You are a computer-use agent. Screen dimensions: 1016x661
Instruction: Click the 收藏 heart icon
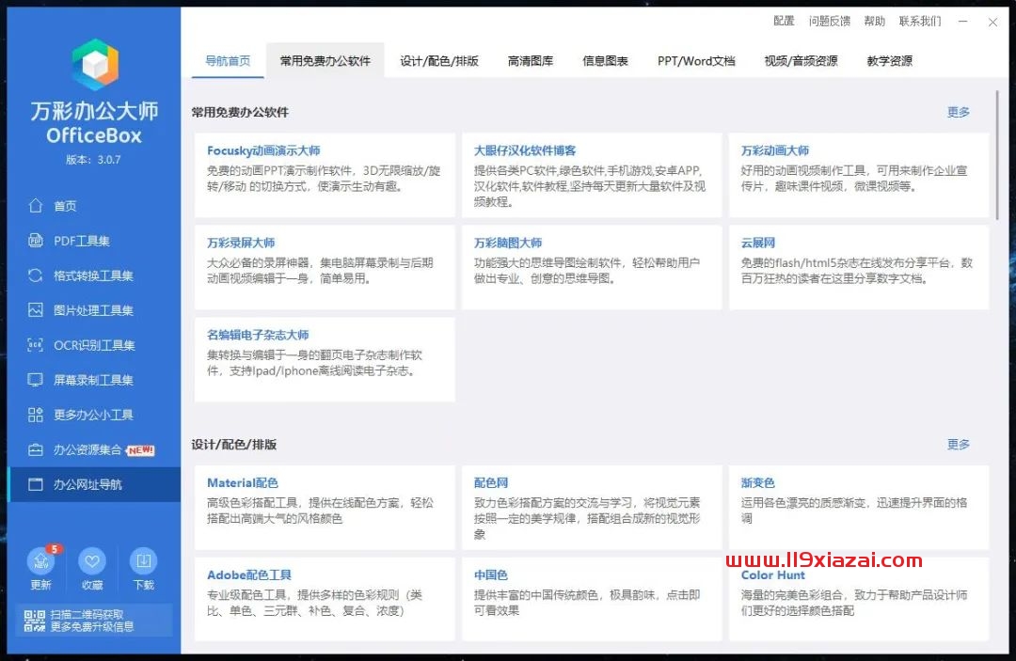point(92,560)
